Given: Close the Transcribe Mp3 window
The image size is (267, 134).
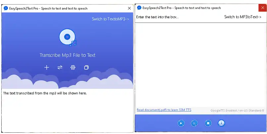Looking at the screenshot, I should pos(129,8).
